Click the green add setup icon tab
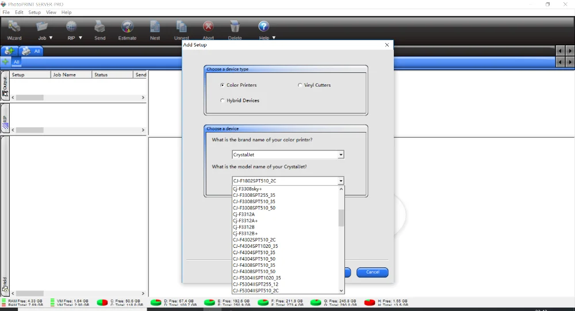 (x=9, y=51)
